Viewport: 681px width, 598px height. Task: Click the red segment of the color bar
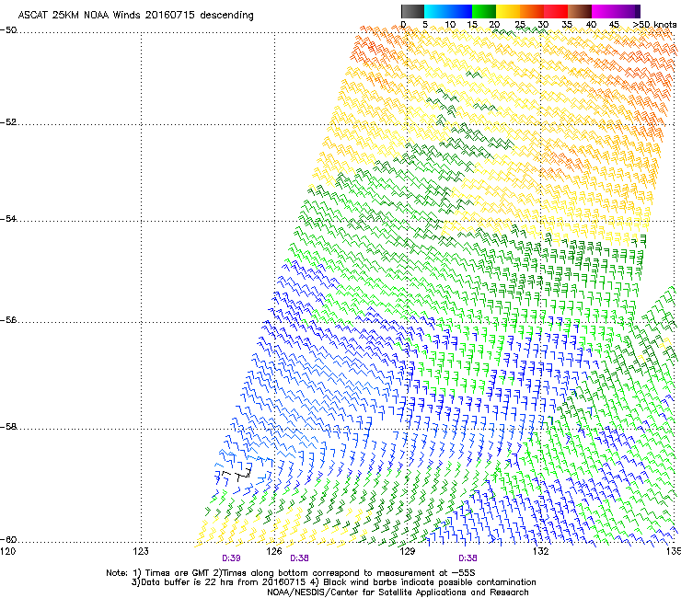pos(556,11)
